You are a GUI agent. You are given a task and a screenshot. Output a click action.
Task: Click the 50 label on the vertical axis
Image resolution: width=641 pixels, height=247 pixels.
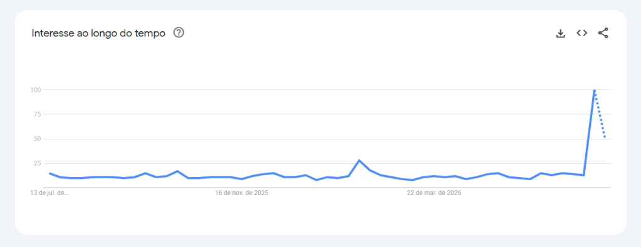[37, 139]
